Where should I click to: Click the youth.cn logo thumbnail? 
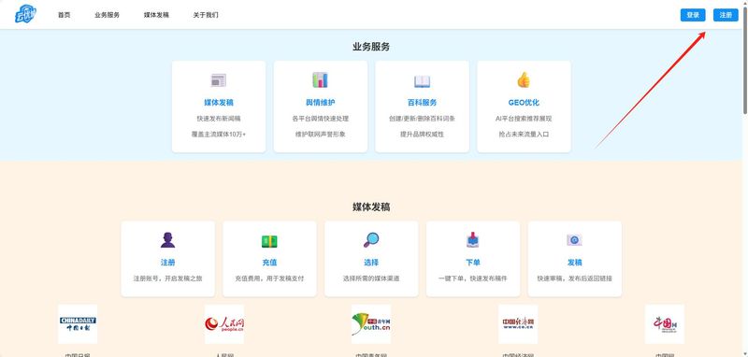[371, 324]
